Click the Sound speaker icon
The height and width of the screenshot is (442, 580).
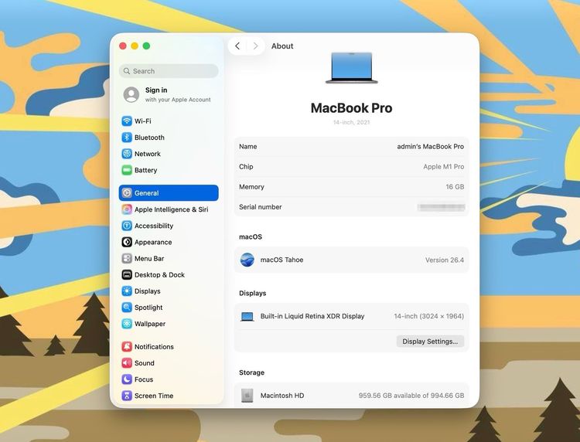127,363
